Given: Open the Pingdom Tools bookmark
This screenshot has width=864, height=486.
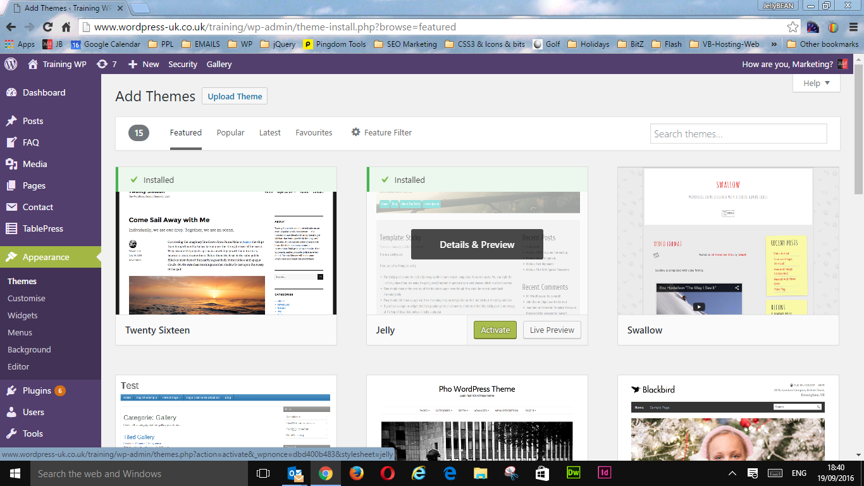Looking at the screenshot, I should [335, 44].
